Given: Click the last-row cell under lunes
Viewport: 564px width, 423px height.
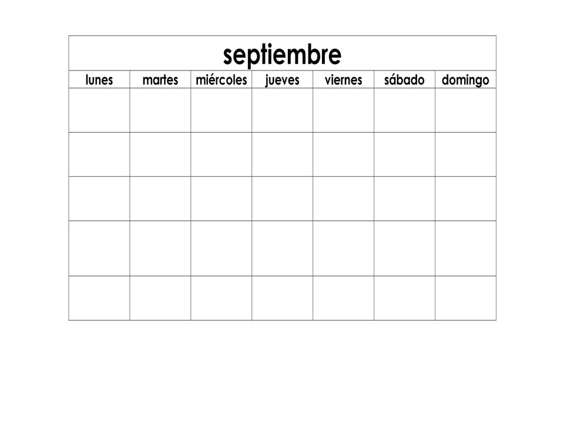Looking at the screenshot, I should click(x=99, y=298).
